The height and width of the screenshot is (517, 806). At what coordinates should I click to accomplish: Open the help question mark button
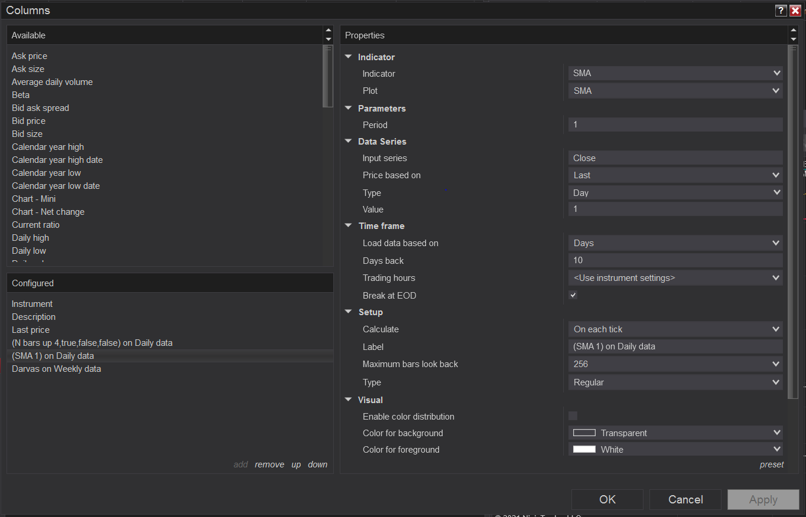pos(781,11)
